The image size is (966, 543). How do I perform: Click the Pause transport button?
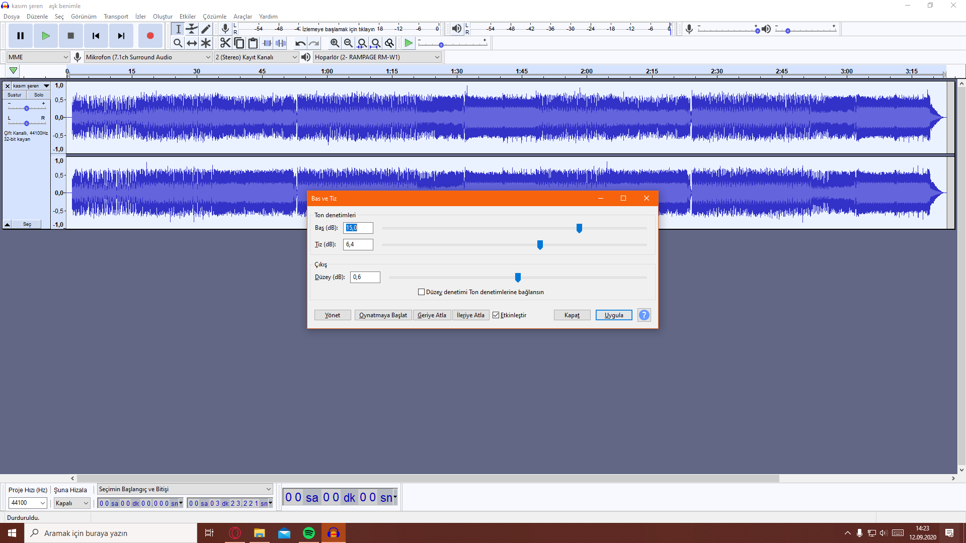pos(21,36)
